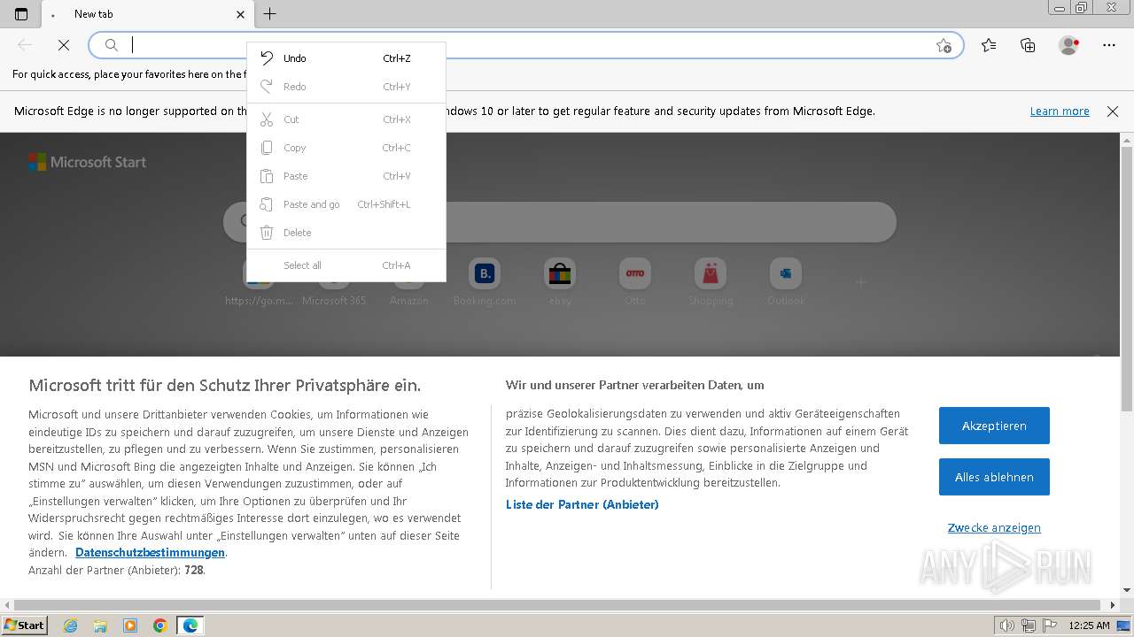Open the Datenschutzbestimmungen link
The height and width of the screenshot is (637, 1134).
point(150,552)
